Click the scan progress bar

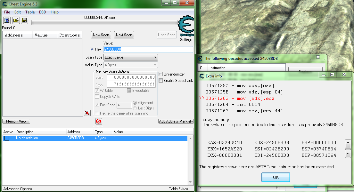click(x=104, y=22)
